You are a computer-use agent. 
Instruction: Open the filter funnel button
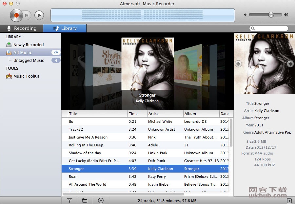click(x=69, y=201)
